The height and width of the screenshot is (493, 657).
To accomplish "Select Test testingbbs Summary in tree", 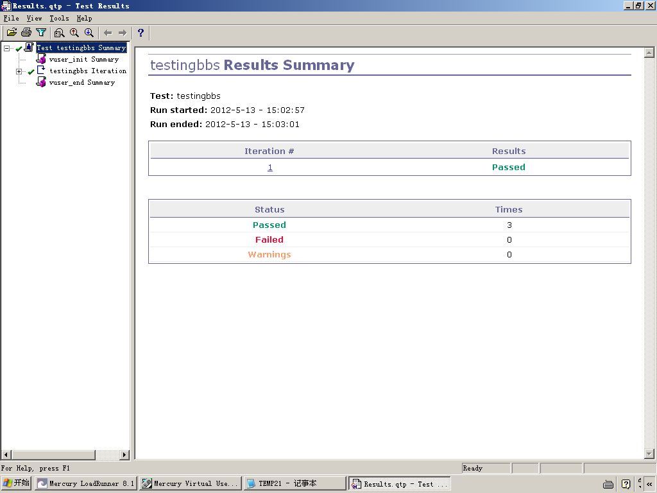I will [81, 48].
